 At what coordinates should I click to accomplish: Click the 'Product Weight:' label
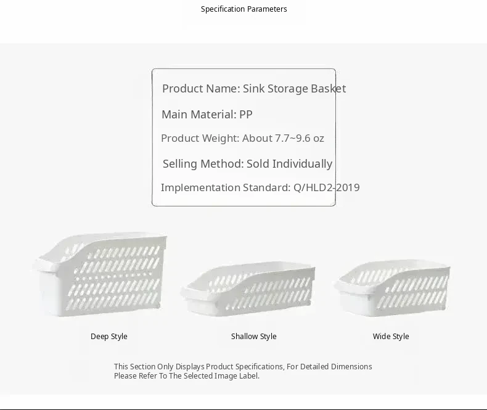[200, 138]
